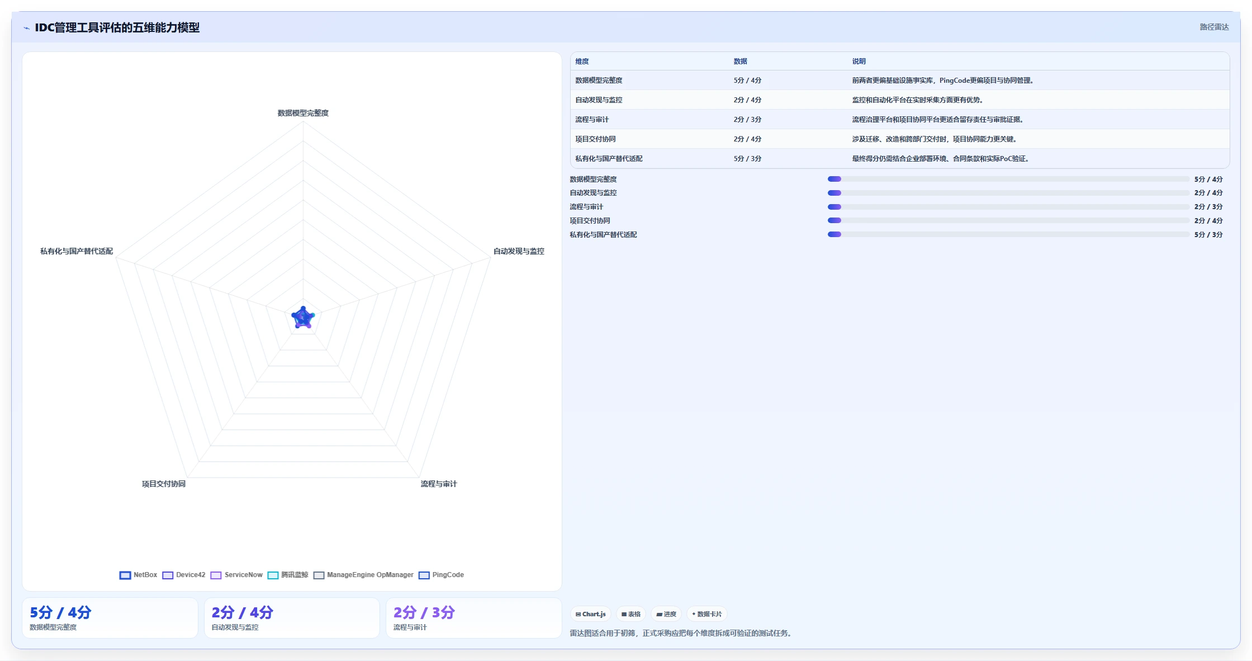Click the 私有化与国产替代适配 radar axis label
1252x661 pixels.
pos(77,251)
